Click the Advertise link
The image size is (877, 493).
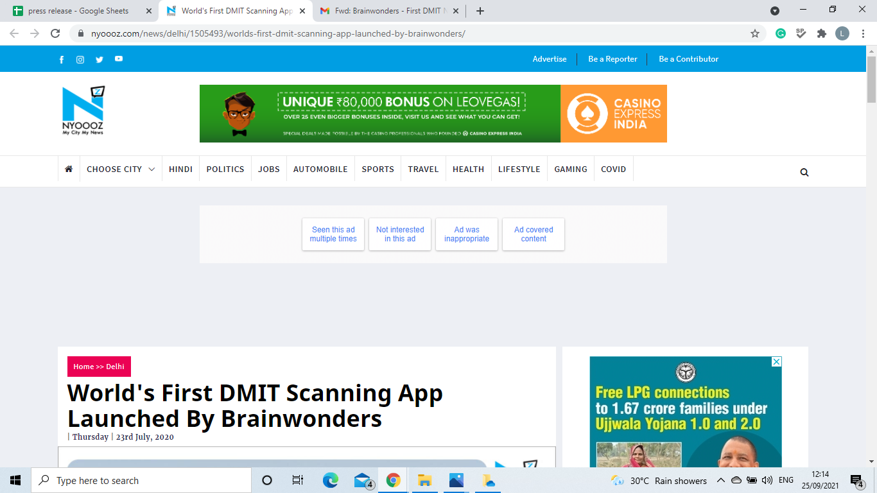[550, 59]
